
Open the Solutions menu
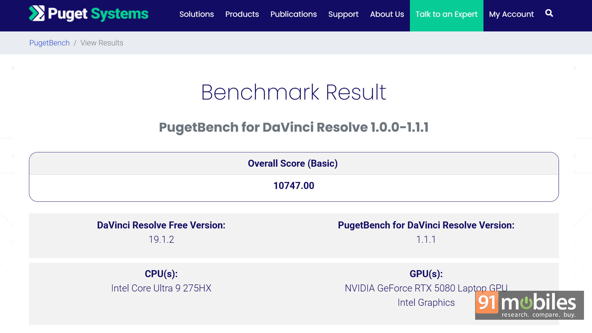point(196,14)
